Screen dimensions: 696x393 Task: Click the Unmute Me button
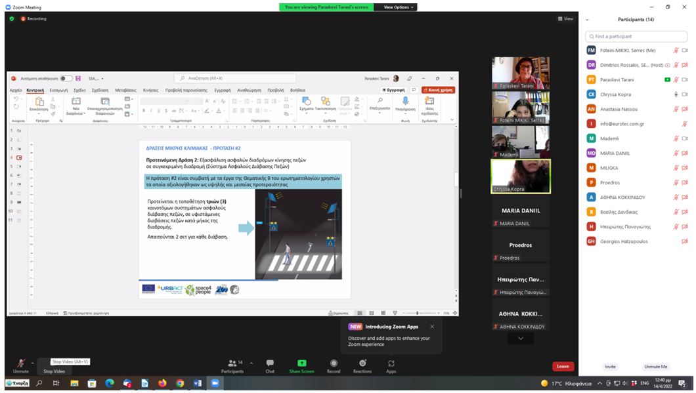[x=655, y=367]
